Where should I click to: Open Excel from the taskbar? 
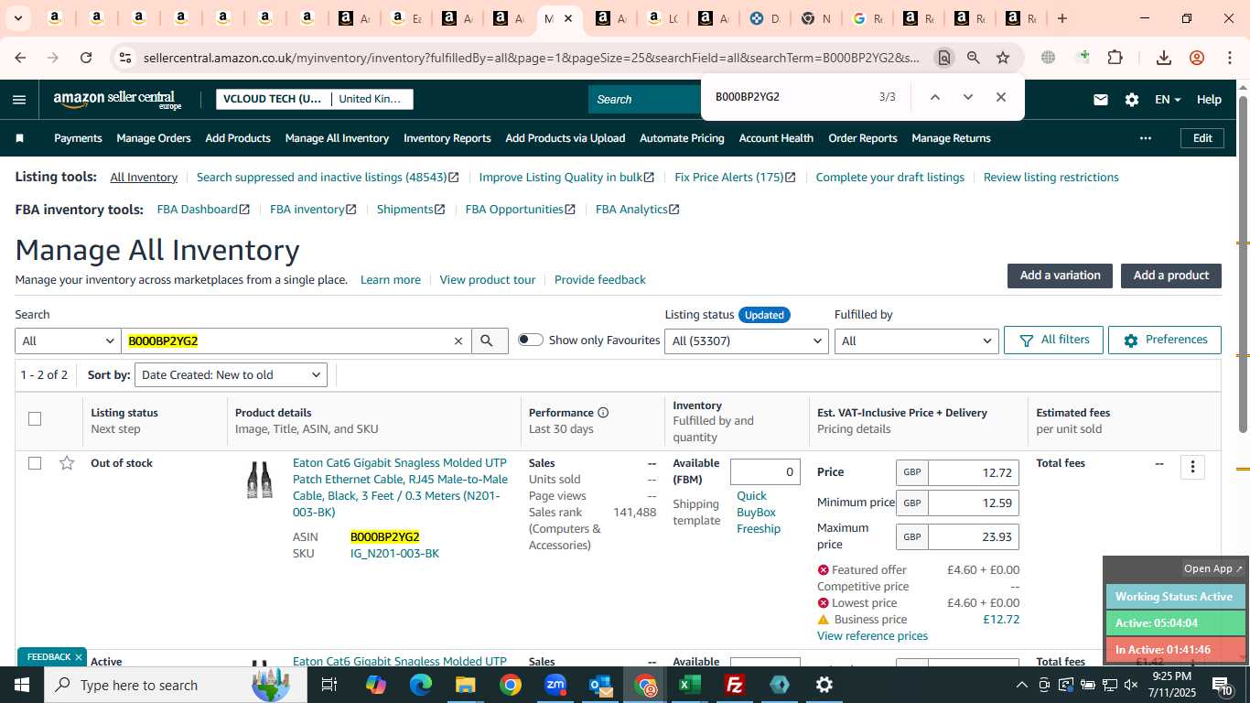pos(689,685)
